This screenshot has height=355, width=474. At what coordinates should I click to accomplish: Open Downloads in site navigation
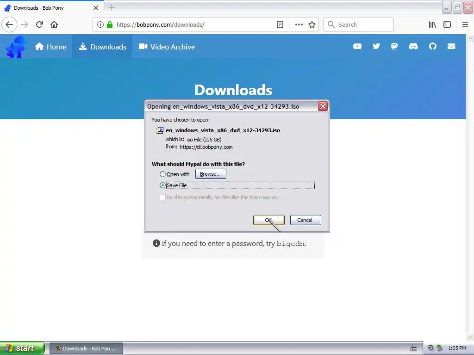pyautogui.click(x=102, y=47)
